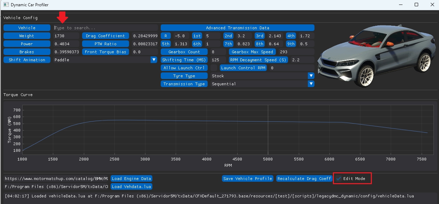Viewport: 439px width, 204px height.
Task: Maximize the application window
Action: 416,5
